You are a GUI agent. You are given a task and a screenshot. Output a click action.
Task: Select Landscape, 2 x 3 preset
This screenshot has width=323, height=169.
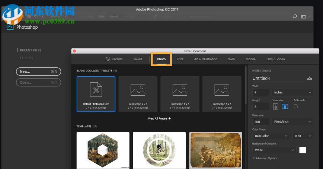138,94
